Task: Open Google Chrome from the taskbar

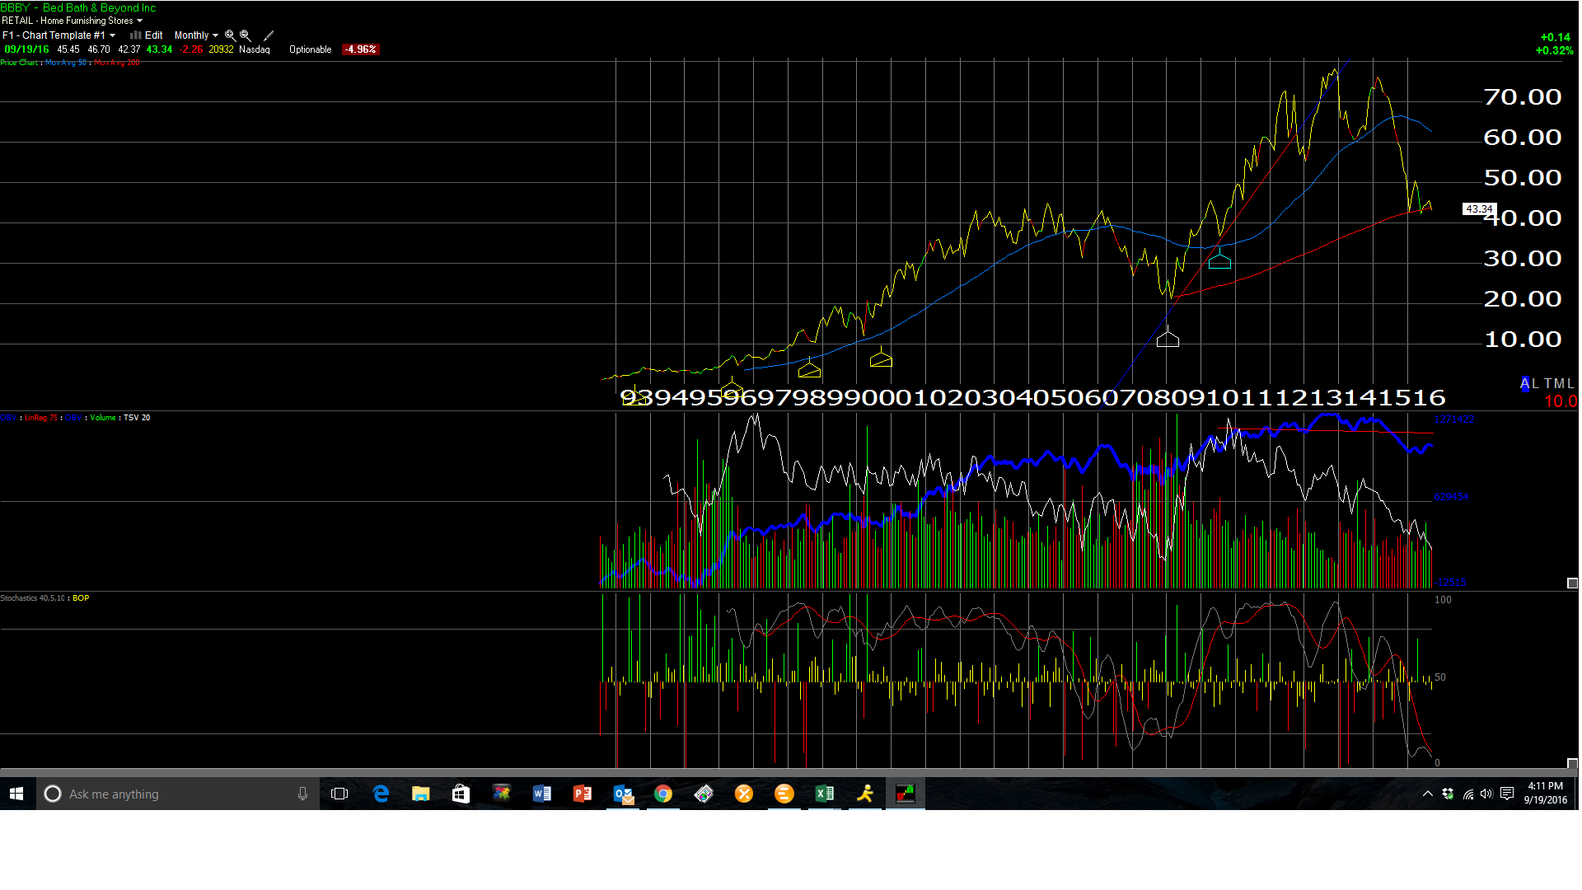Action: point(663,794)
